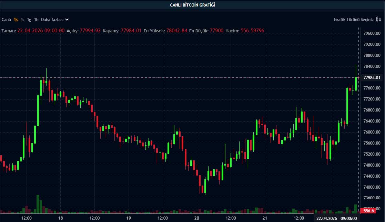Click the 22.04.2026 09:00:00 time axis label
This screenshot has width=385, height=222.
[x=337, y=218]
